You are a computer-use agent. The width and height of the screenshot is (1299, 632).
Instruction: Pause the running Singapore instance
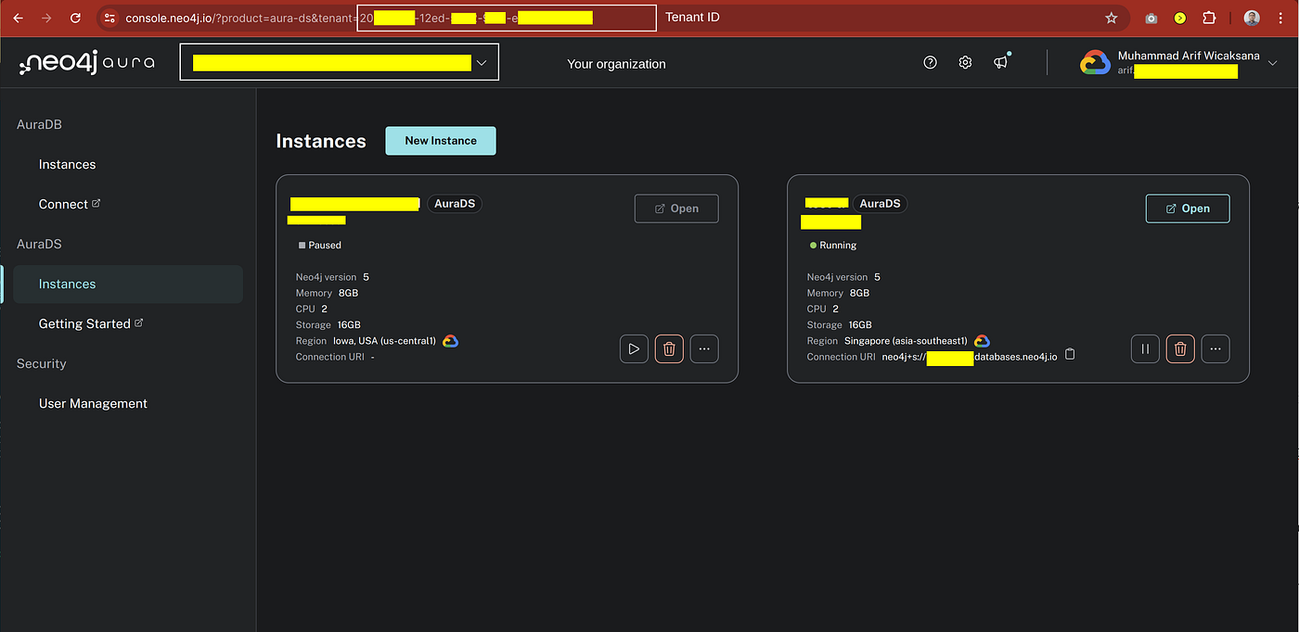(x=1145, y=348)
